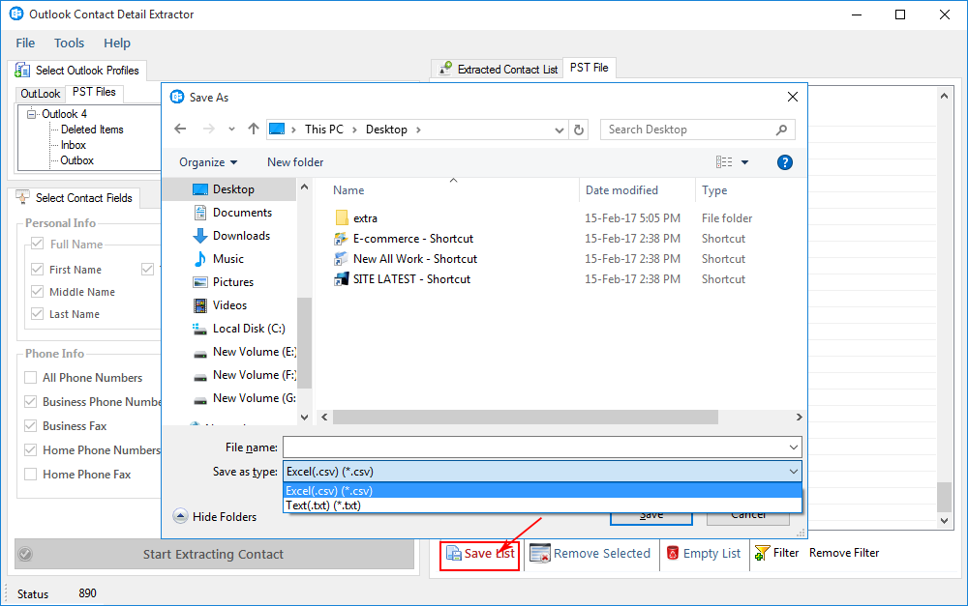Click the Up one level arrow

click(x=253, y=129)
